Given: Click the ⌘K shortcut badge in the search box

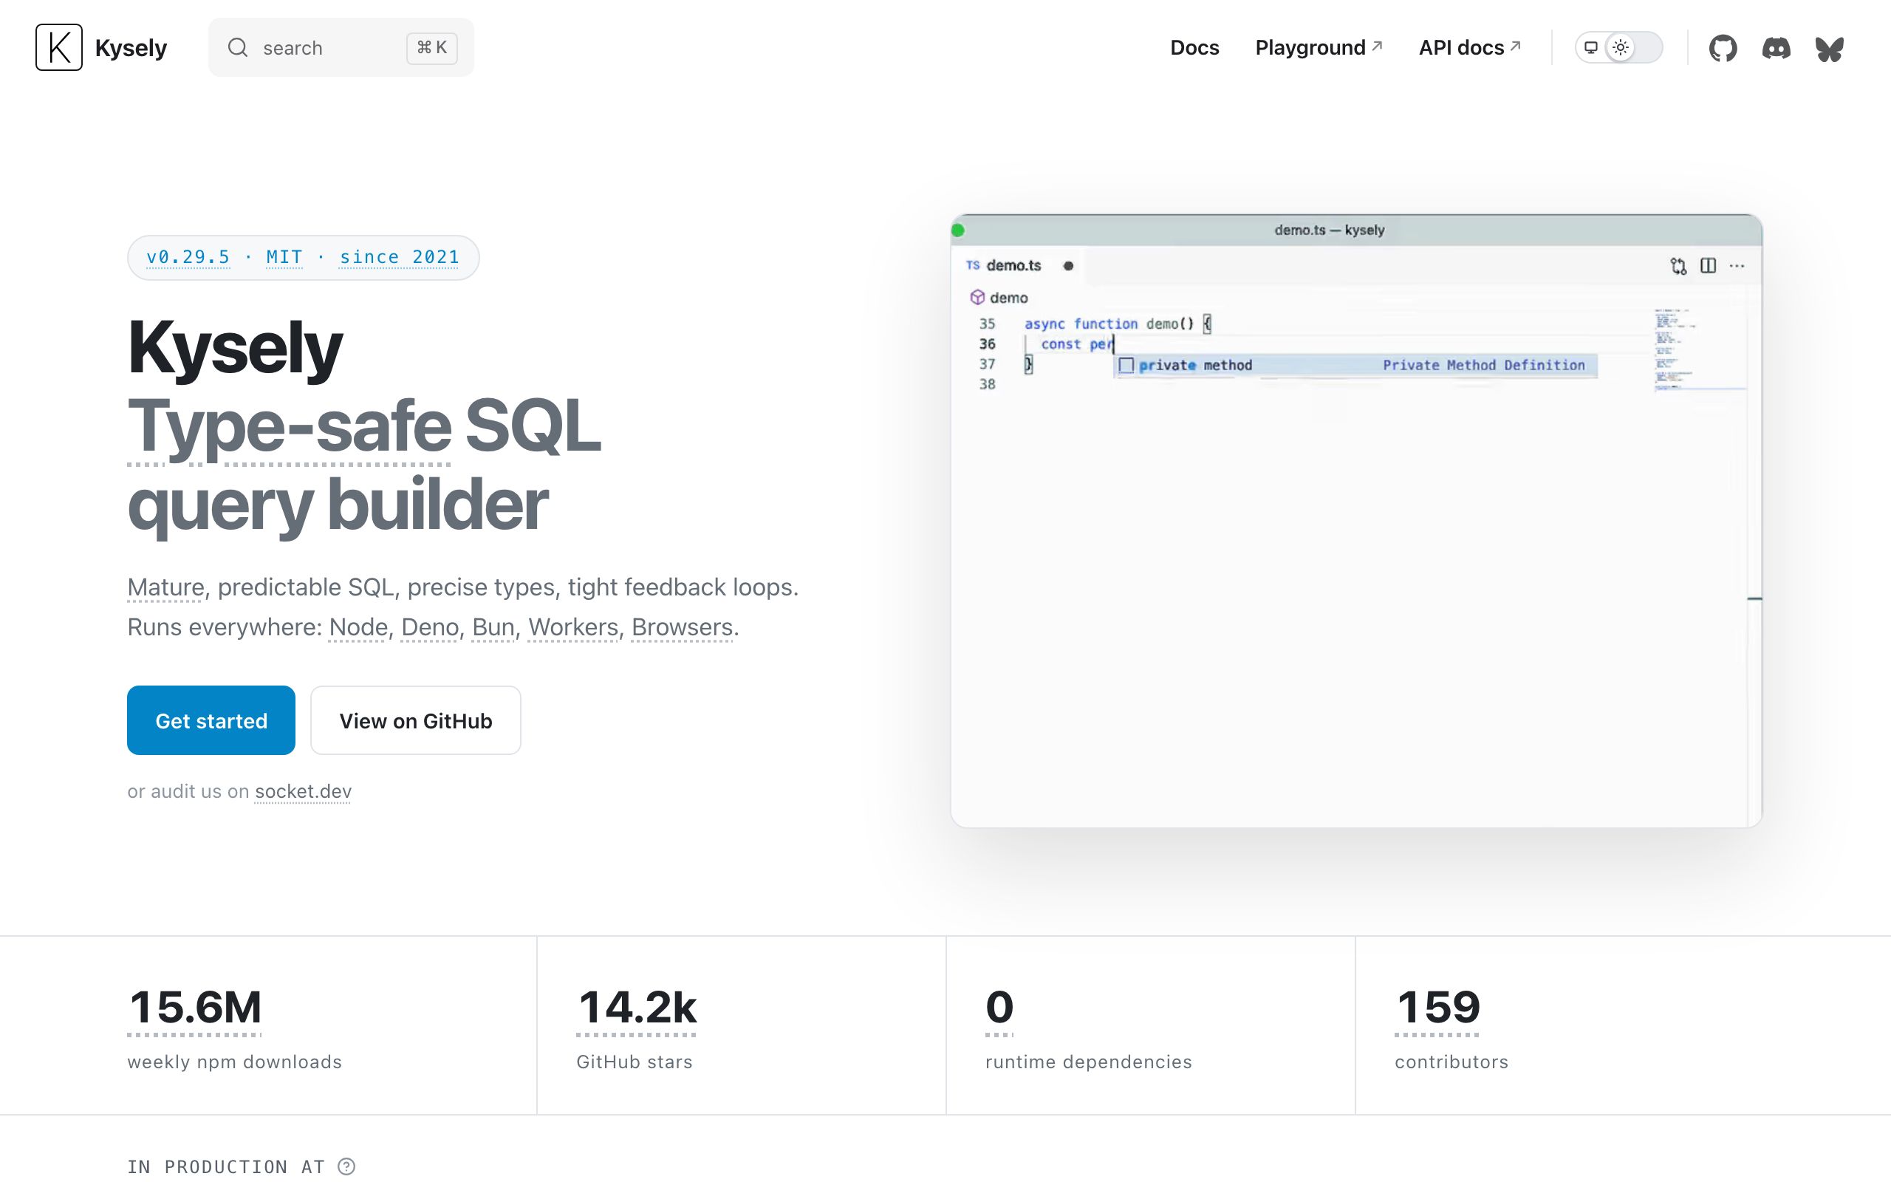Looking at the screenshot, I should click(x=431, y=48).
